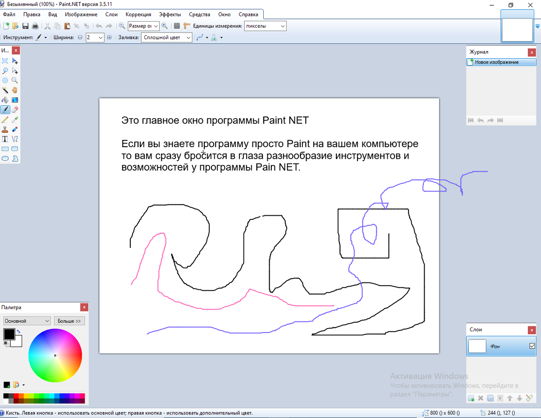Click the zoom out magnifier
This screenshot has width=541, height=418.
click(122, 26)
